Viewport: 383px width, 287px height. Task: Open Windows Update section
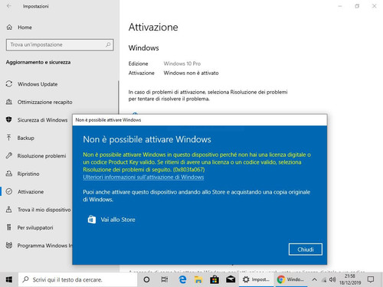coord(38,84)
